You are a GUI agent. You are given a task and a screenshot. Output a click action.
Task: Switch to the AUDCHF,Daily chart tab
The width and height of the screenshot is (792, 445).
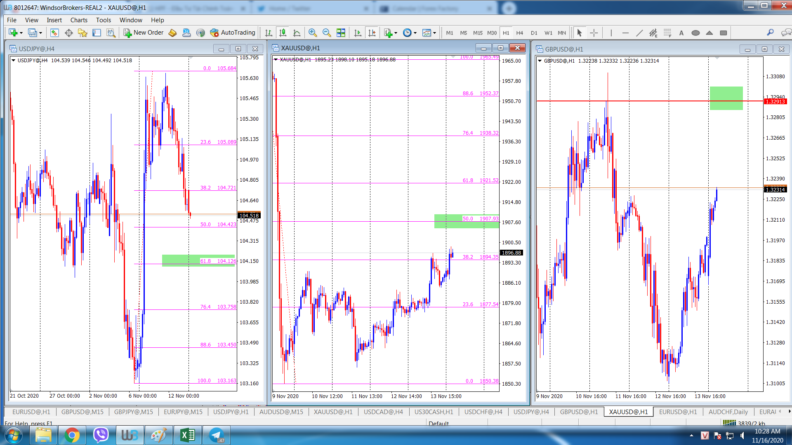pos(728,412)
